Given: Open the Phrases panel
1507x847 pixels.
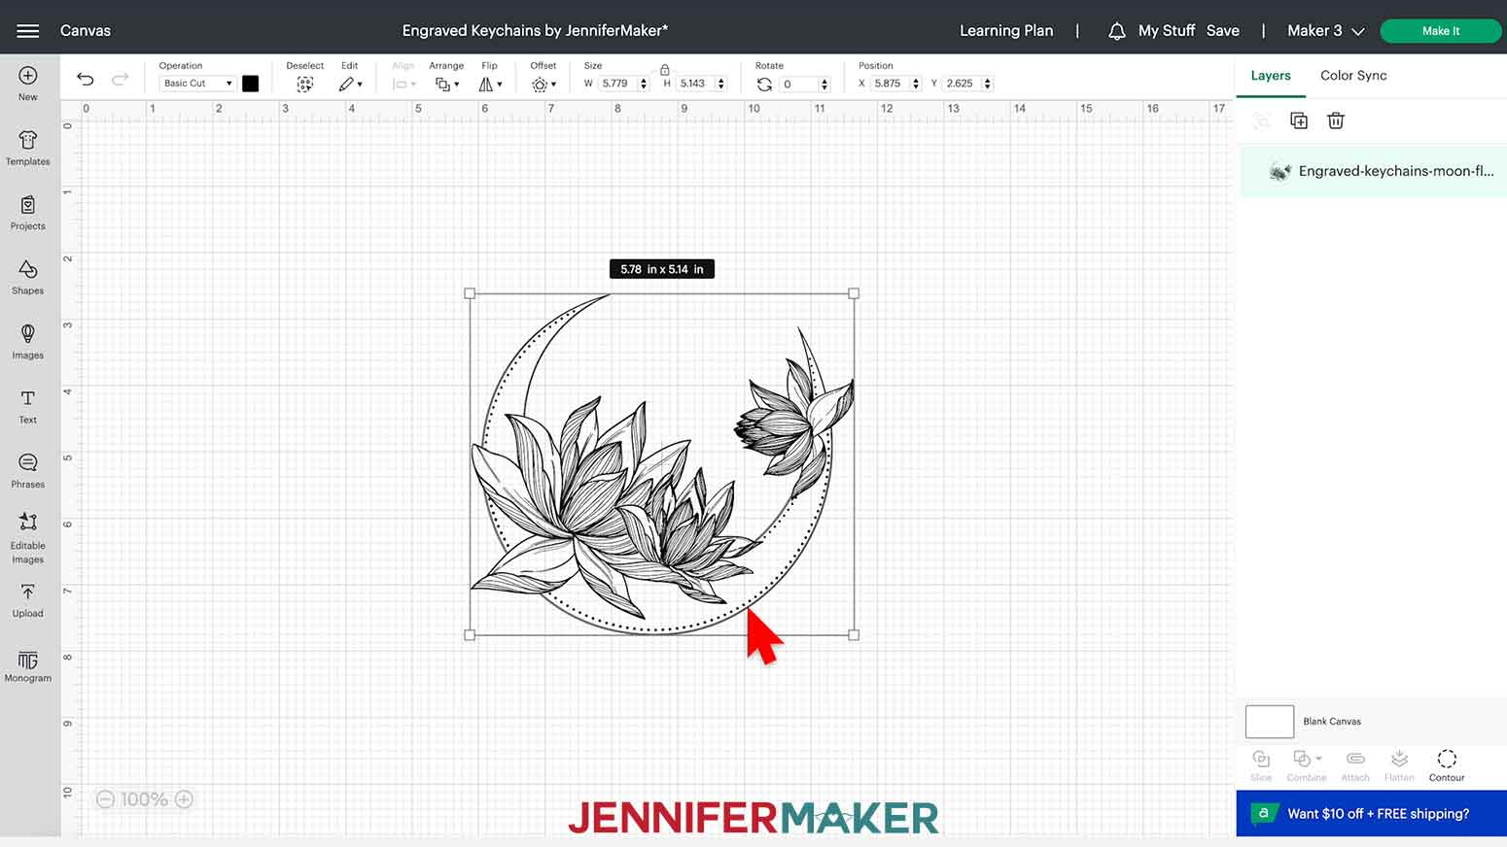Looking at the screenshot, I should point(28,470).
